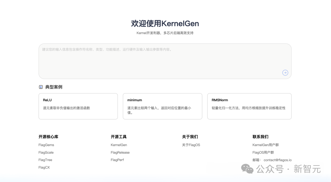331x182 pixels.
Task: Click the typical cases icon beside 典型案例
Action: [x=41, y=87]
